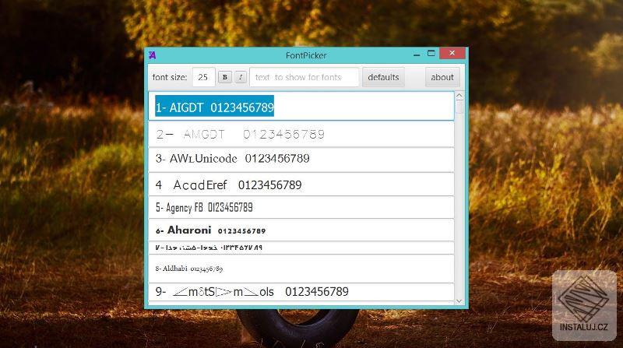This screenshot has height=348, width=623.
Task: Open the about dialog
Action: point(442,77)
